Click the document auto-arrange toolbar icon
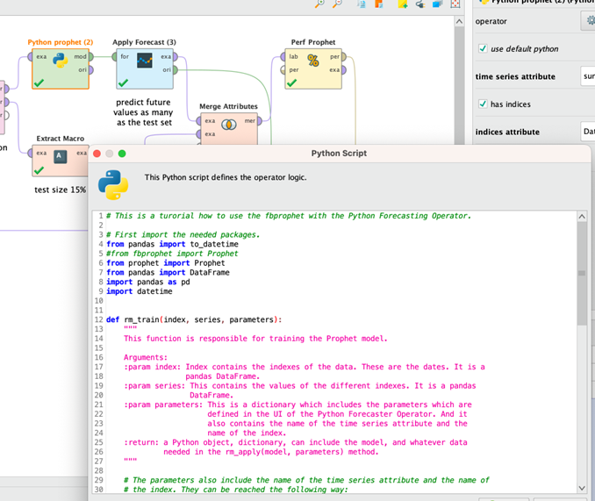The image size is (595, 501). [362, 4]
